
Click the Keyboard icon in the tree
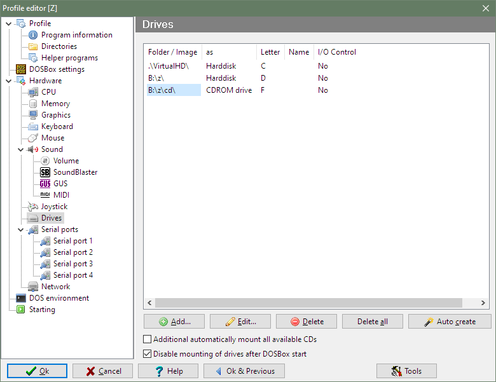point(33,126)
